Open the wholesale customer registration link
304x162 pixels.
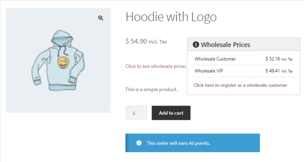[240, 85]
